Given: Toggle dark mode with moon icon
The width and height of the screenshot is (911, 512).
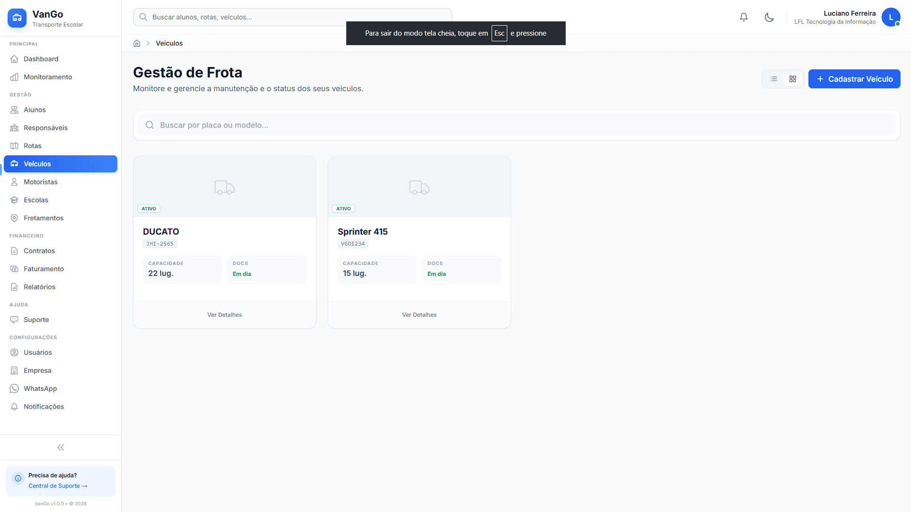Looking at the screenshot, I should click(769, 17).
